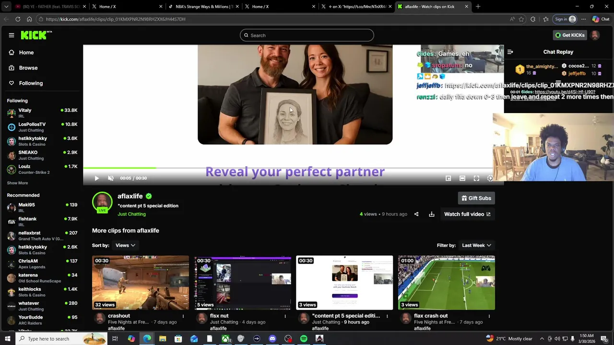Open the user profile avatar menu
614x345 pixels.
point(595,35)
